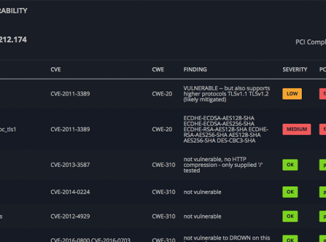The height and width of the screenshot is (242, 326).
Task: Click the partially visible 'oc_tls1' row label
Action: point(8,130)
